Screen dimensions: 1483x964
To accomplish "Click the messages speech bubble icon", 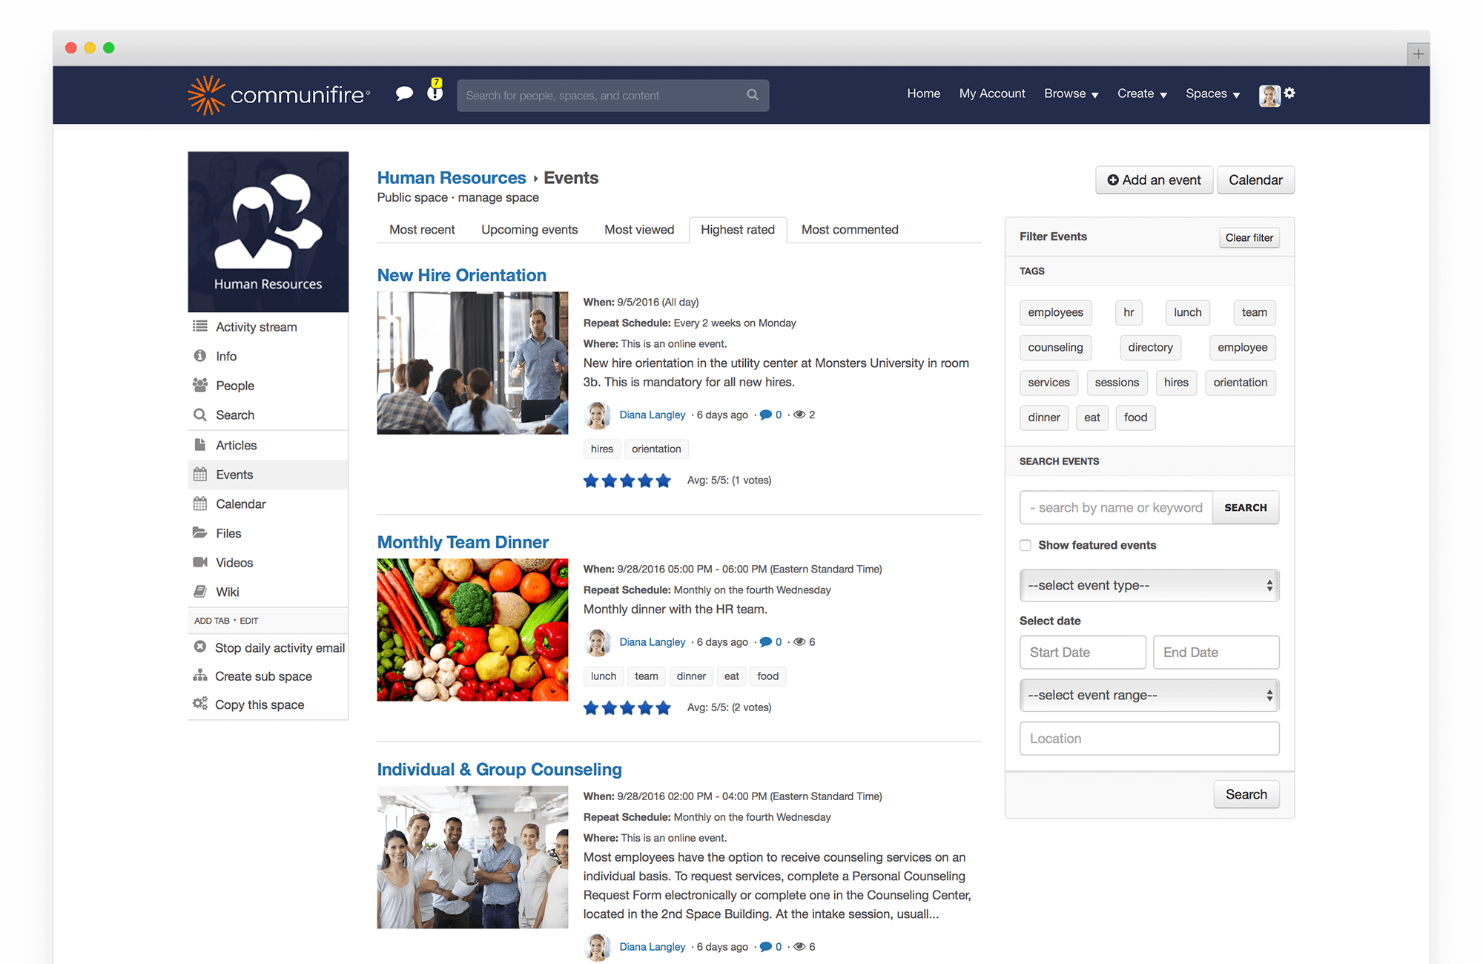I will tap(405, 94).
